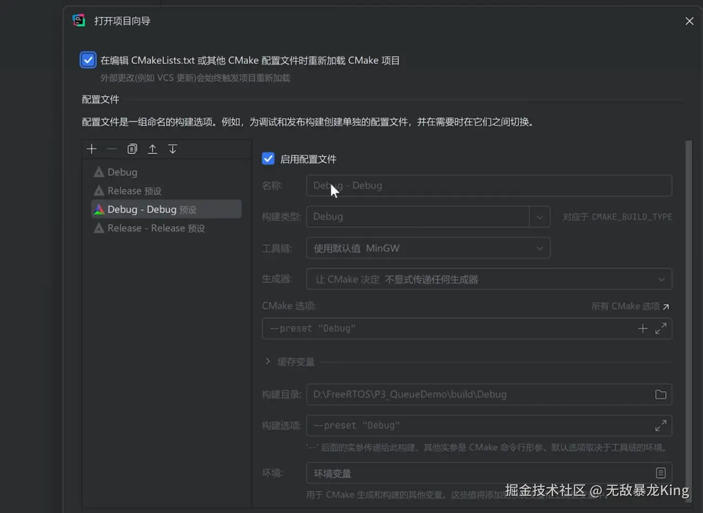Browse for the build directory folder

(661, 394)
